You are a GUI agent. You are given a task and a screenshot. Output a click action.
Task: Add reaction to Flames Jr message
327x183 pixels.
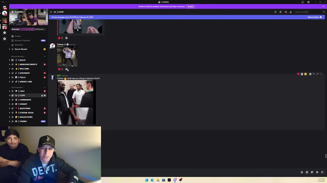point(66,69)
